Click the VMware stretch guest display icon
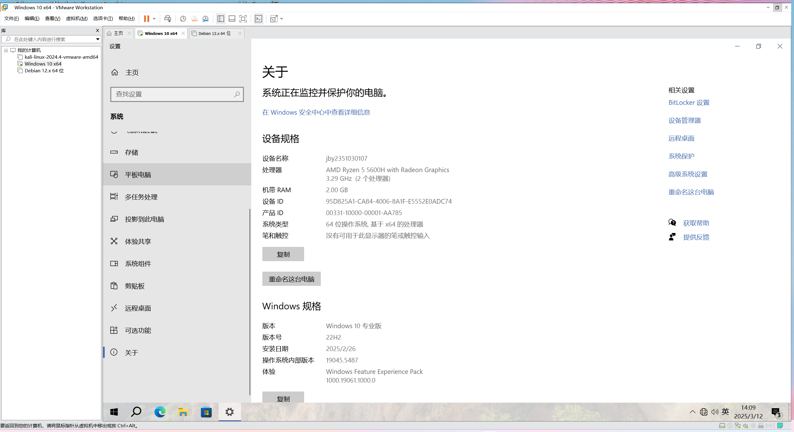 point(274,19)
